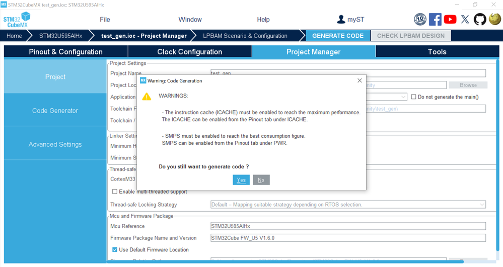Expand the Application Structure dropdown arrow

403,97
